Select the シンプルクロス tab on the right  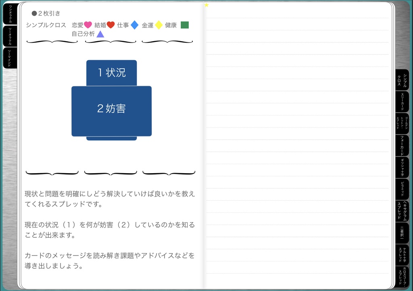pos(403,81)
